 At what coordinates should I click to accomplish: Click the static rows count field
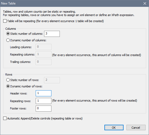click(x=52, y=80)
